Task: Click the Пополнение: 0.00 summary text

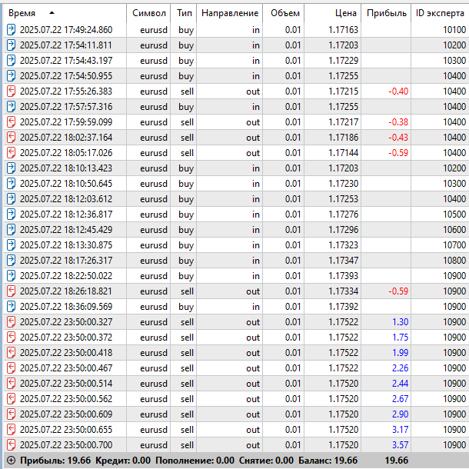Action: pos(195,461)
